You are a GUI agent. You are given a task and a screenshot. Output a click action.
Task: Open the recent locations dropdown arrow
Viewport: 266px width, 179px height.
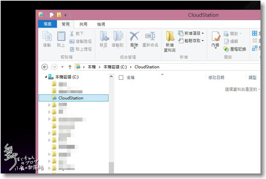(x=62, y=67)
